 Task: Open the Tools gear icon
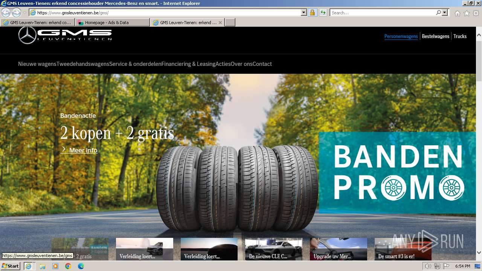476,13
